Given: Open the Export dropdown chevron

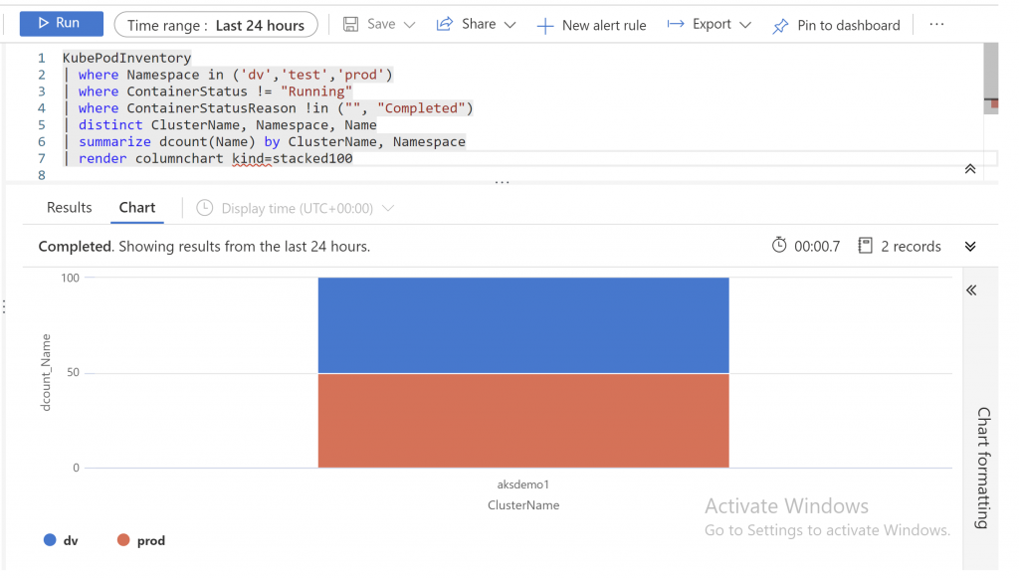Looking at the screenshot, I should [x=745, y=25].
